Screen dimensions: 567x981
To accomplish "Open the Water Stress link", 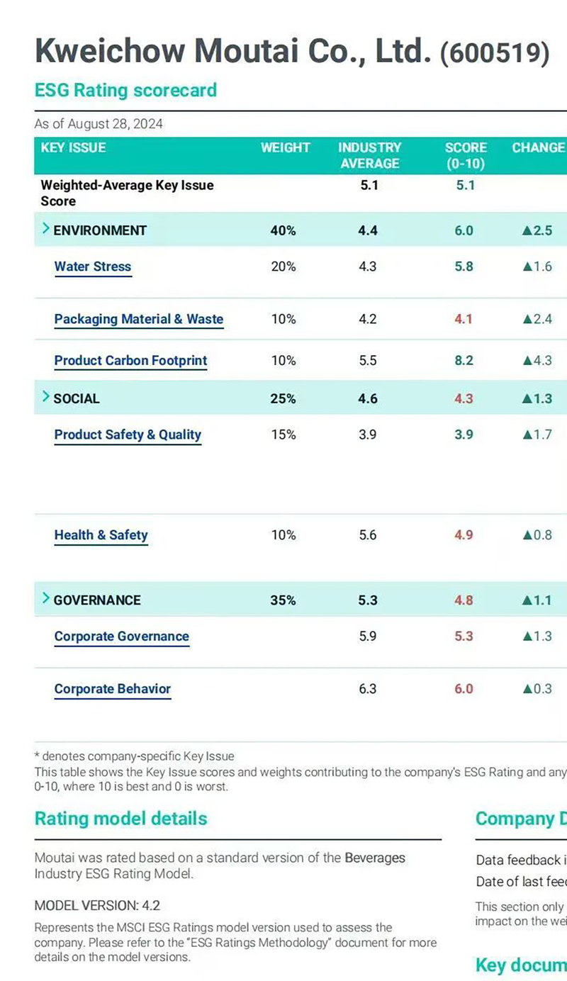I will click(x=93, y=267).
